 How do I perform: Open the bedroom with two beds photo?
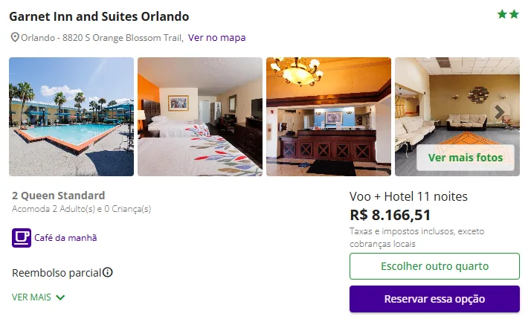coord(200,117)
